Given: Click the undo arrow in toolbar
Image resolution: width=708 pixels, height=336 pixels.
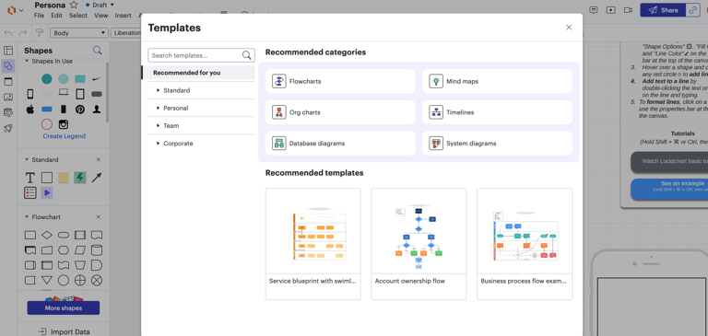Looking at the screenshot, I should [x=8, y=32].
